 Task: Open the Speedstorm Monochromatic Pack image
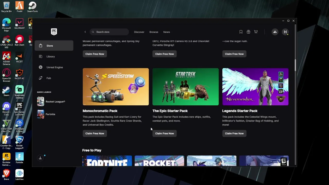pyautogui.click(x=116, y=87)
